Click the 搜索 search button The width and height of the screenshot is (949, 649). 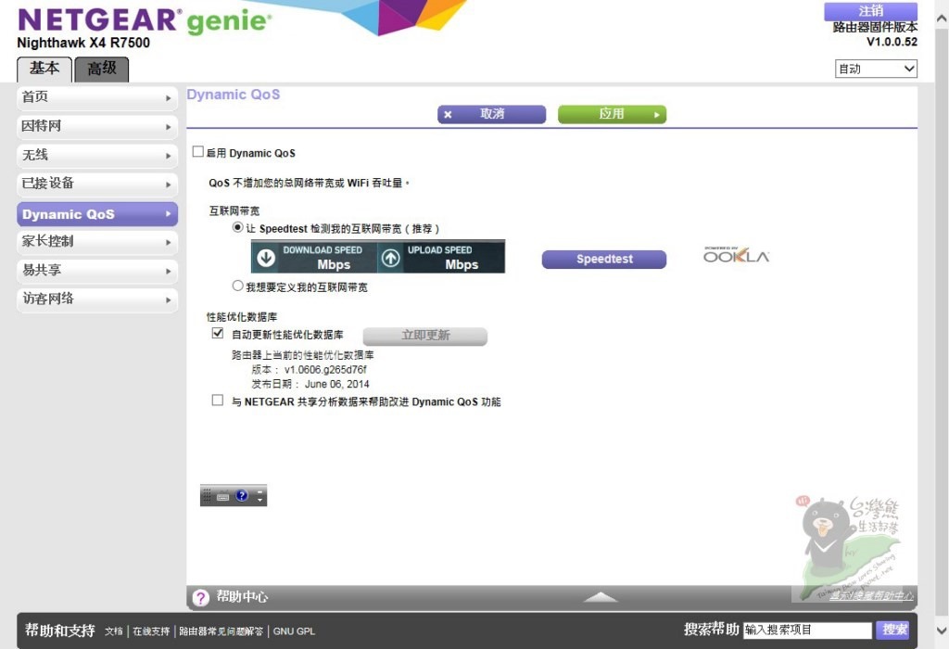point(893,630)
